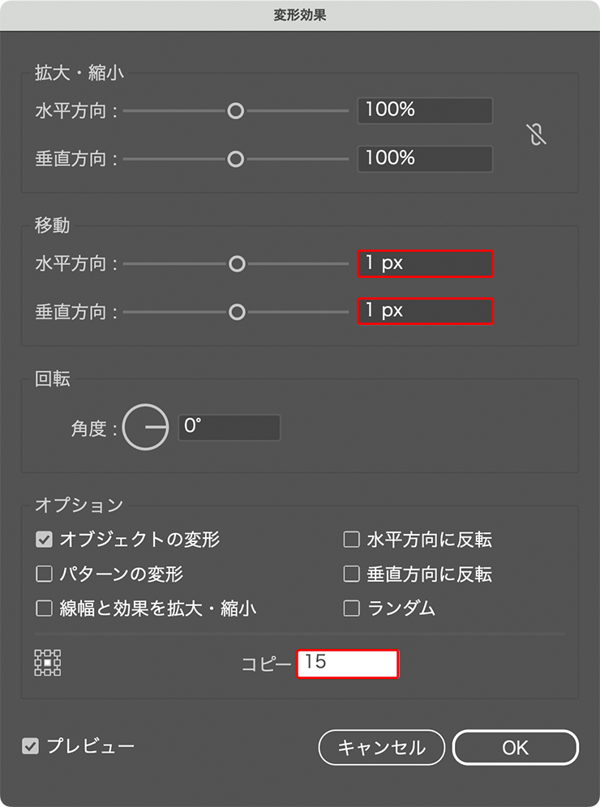Select the bottom-left reference point
Viewport: 600px width, 807px height.
coord(37,672)
